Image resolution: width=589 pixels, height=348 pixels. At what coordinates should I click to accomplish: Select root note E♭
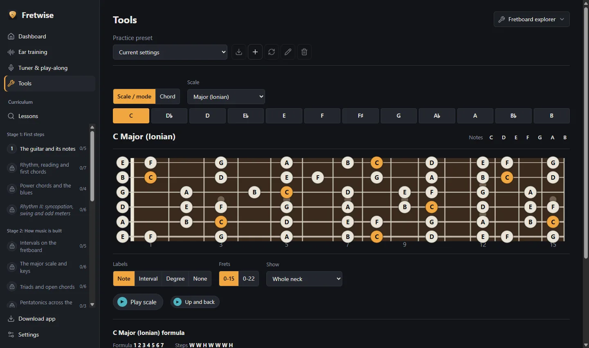pyautogui.click(x=246, y=116)
